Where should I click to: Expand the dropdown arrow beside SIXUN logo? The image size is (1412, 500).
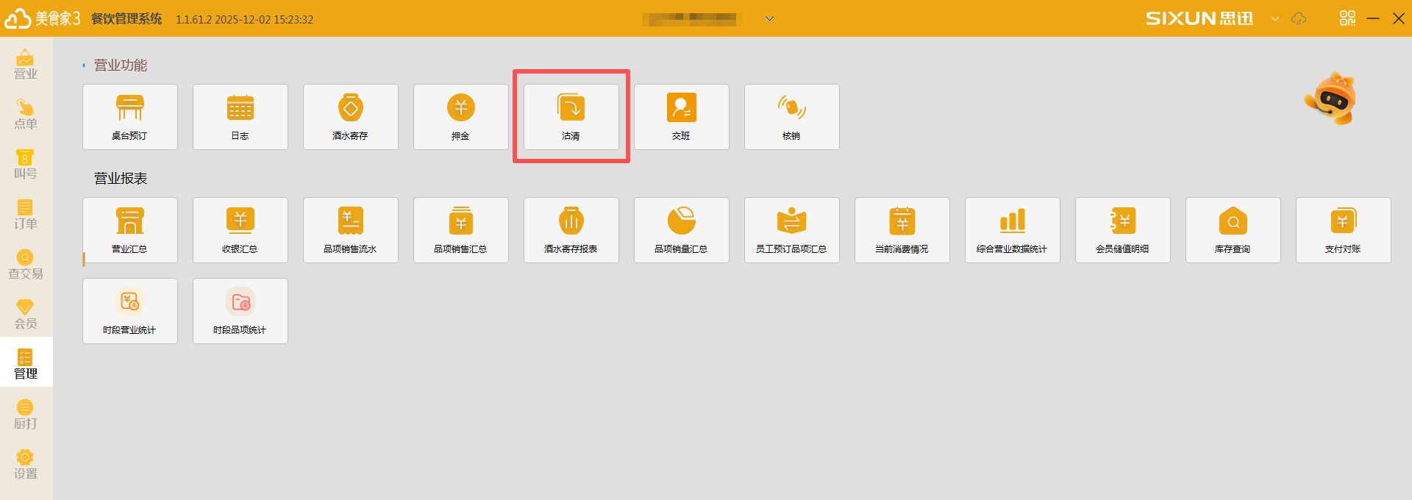[x=1274, y=19]
